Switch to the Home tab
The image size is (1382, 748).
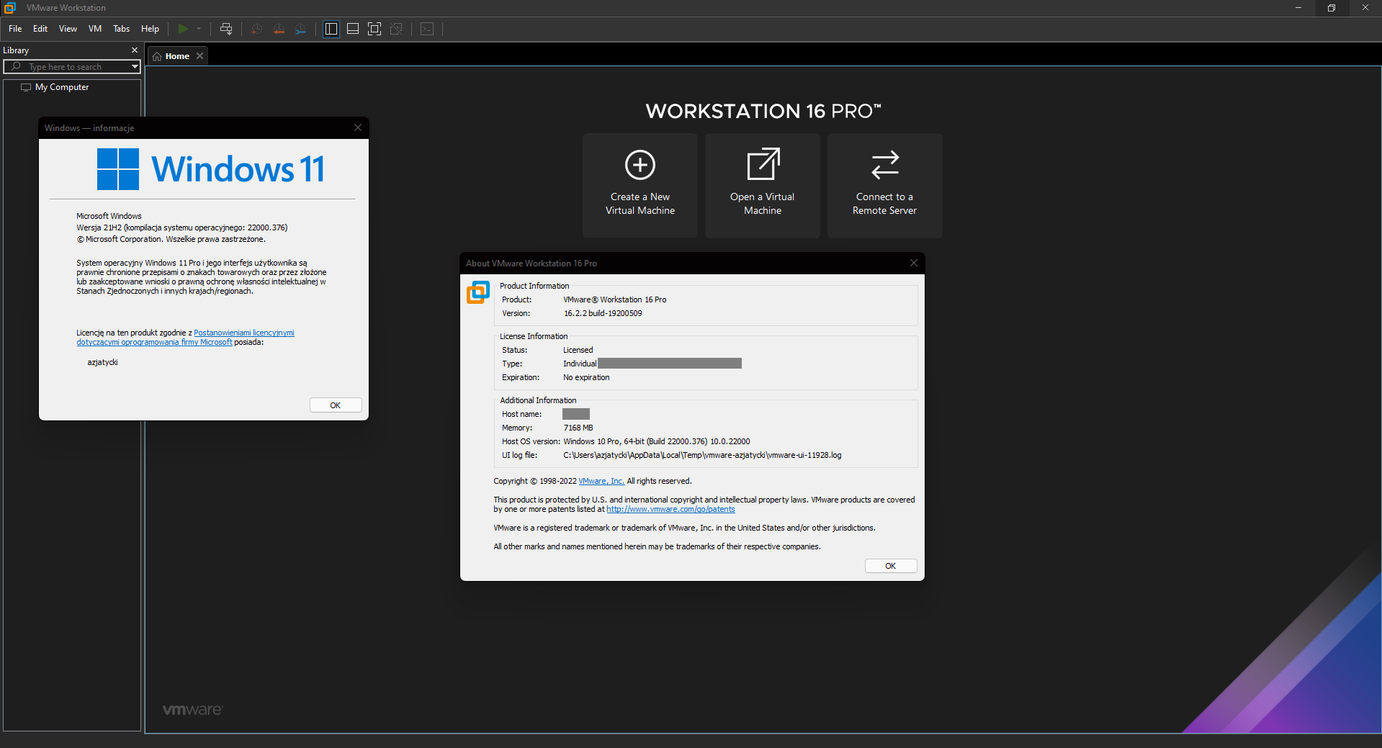coord(177,56)
